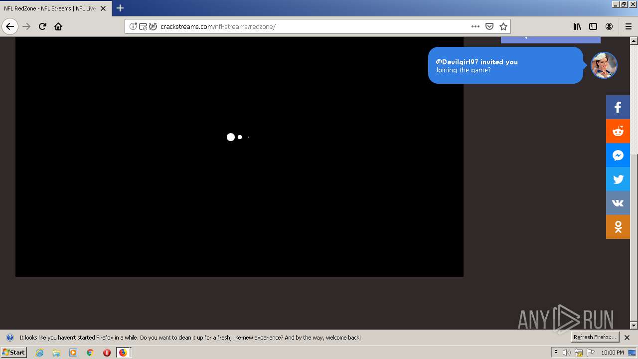Click page scrollbar down arrow
Screen dimensions: 638x359
tap(634, 325)
